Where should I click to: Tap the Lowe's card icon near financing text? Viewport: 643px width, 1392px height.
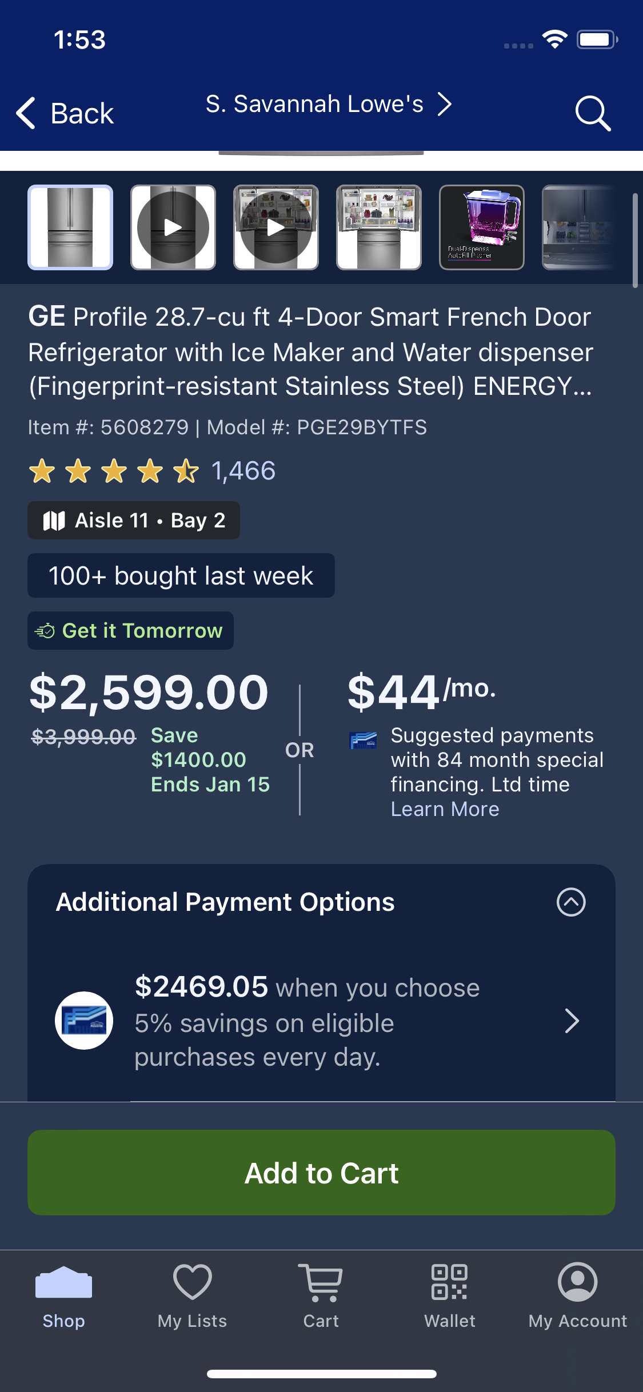(363, 741)
